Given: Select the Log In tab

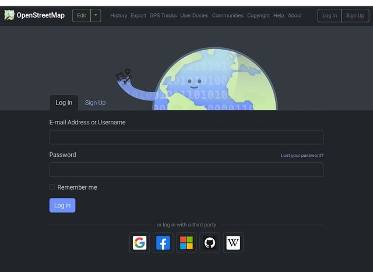Looking at the screenshot, I should 64,103.
